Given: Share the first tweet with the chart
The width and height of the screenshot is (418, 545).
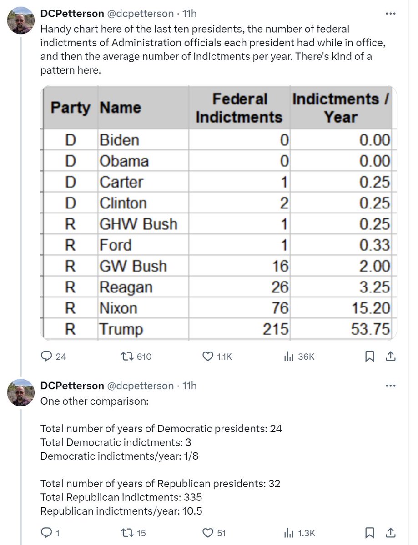Looking at the screenshot, I should [x=390, y=357].
